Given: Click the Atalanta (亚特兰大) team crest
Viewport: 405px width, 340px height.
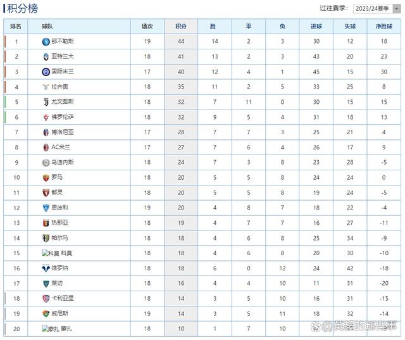Looking at the screenshot, I should tap(46, 57).
